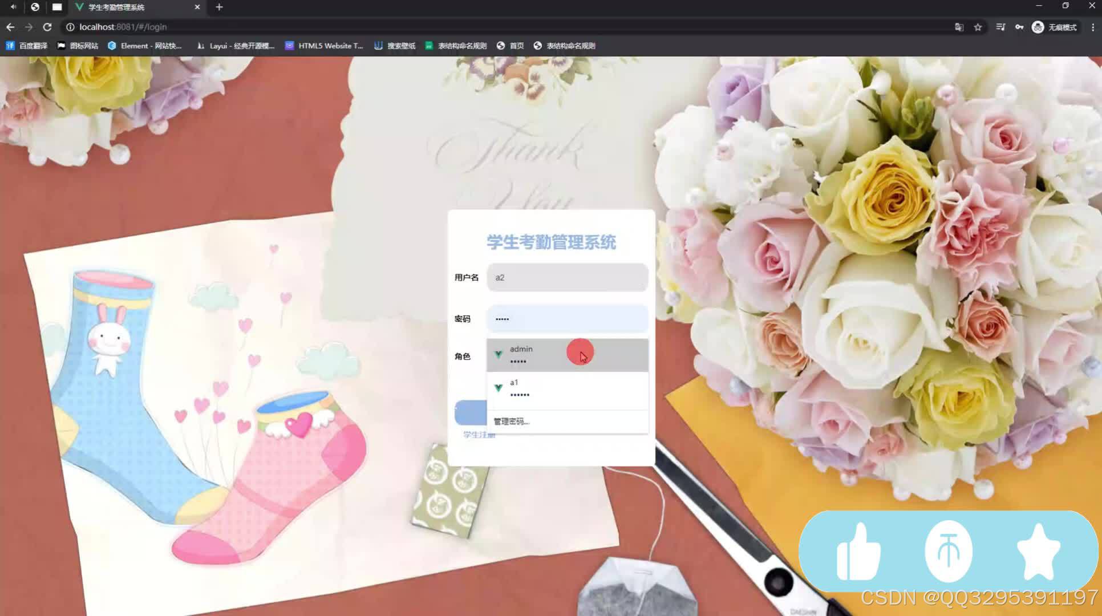Click the muted audio tab icon
The height and width of the screenshot is (616, 1102).
(13, 7)
